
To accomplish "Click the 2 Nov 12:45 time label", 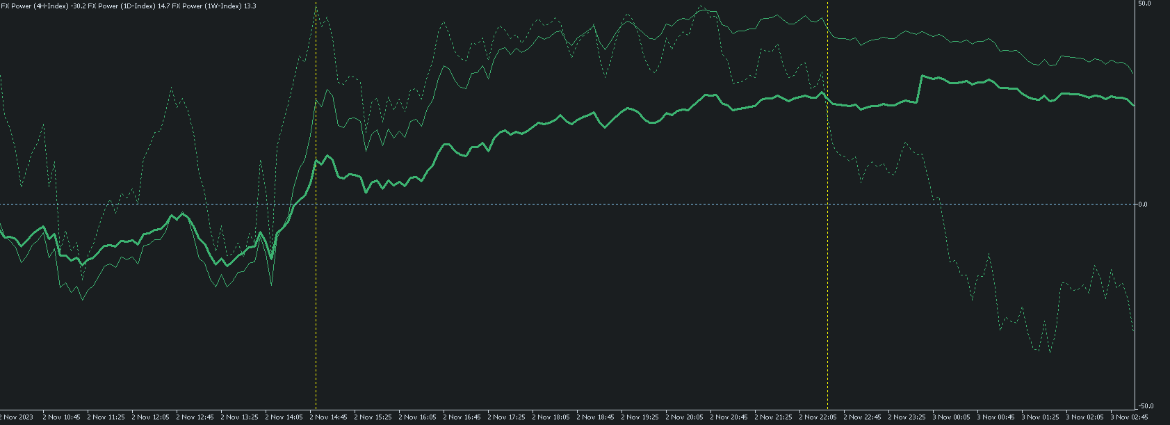I will [195, 417].
